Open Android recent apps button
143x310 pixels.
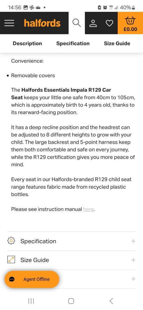[x=31, y=301]
